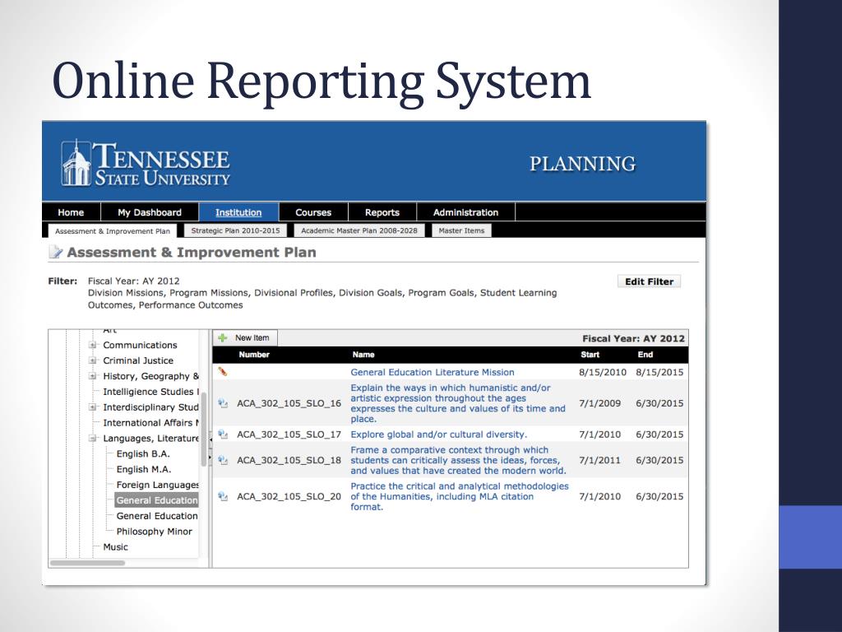Click the green plus New Item icon
This screenshot has width=842, height=632.
222,337
